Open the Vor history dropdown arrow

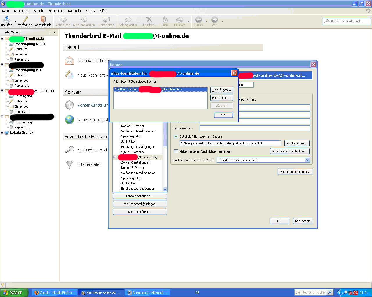(222, 21)
